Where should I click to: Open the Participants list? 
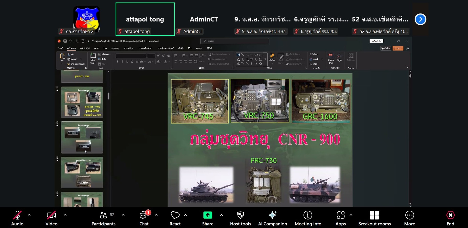(104, 218)
